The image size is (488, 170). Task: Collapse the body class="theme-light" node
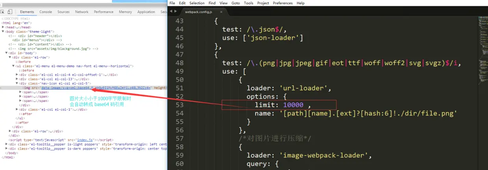click(3, 31)
